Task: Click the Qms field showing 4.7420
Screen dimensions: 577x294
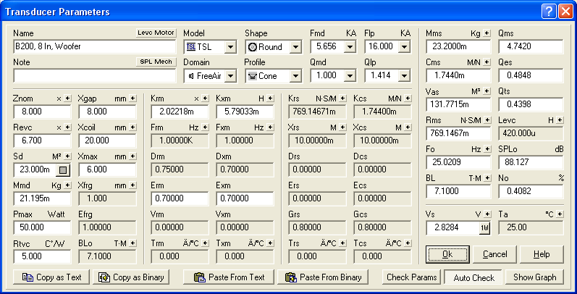Action: [x=531, y=47]
